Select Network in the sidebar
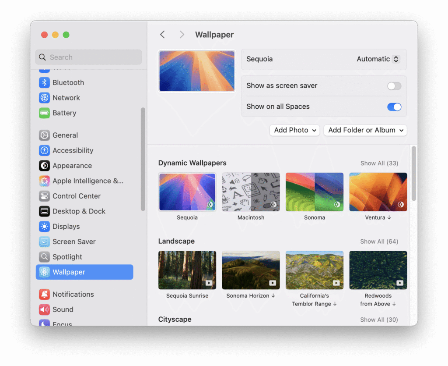This screenshot has width=448, height=366. 84,98
